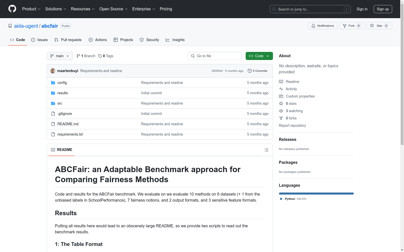Select the README tab header
Screen dimensions: 404x252
pyautogui.click(x=62, y=150)
